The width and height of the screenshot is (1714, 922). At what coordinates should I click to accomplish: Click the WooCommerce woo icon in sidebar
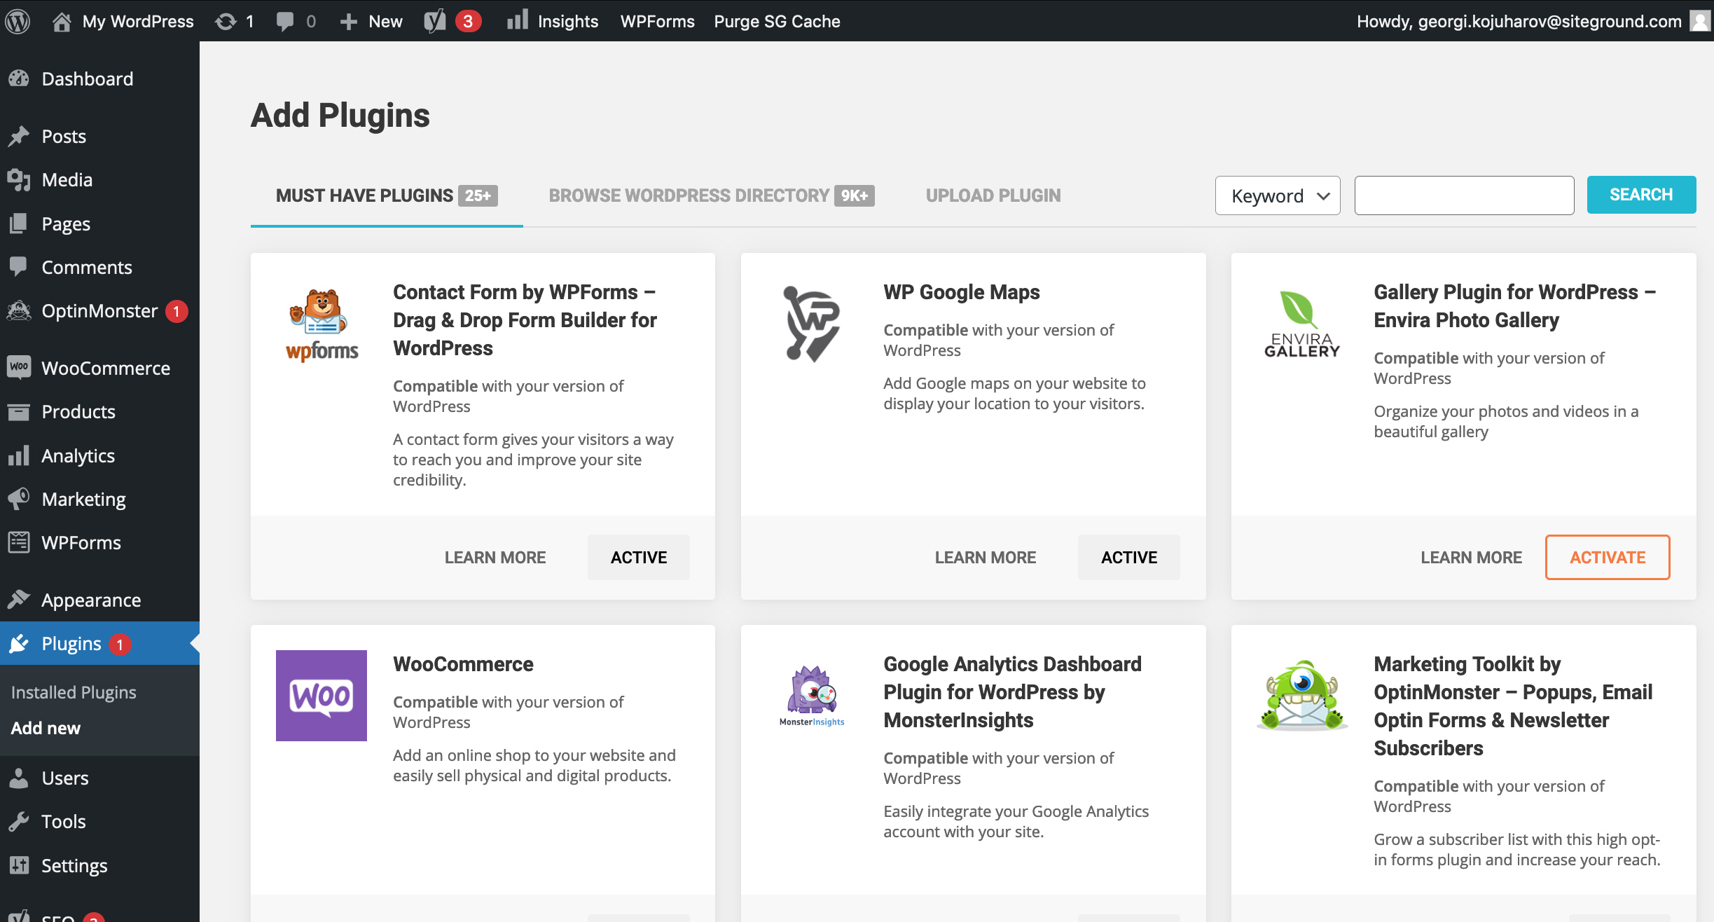pos(19,367)
